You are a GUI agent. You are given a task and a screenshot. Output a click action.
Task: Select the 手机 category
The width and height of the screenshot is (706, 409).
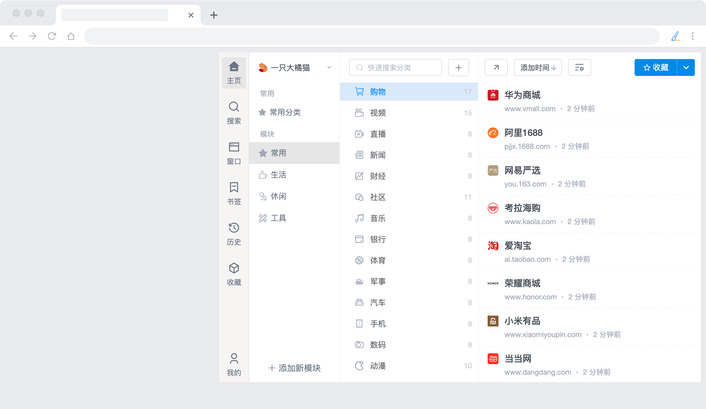tap(409, 323)
